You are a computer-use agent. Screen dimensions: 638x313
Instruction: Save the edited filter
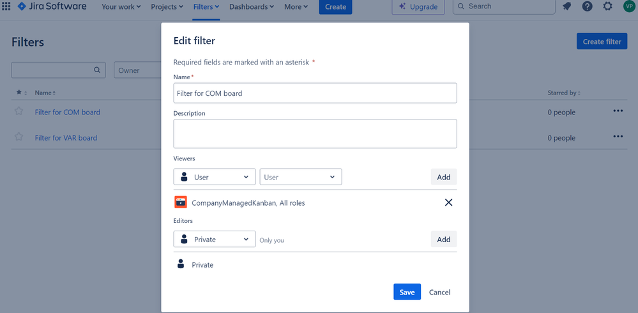tap(407, 292)
